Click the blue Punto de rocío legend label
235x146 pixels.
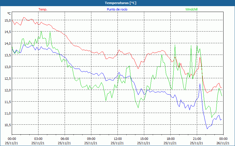click(x=117, y=9)
